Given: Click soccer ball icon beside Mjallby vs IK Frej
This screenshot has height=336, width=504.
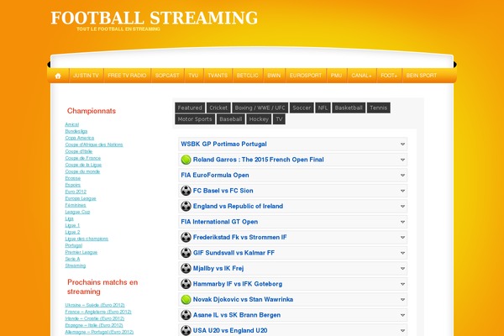Looking at the screenshot, I should tap(186, 268).
